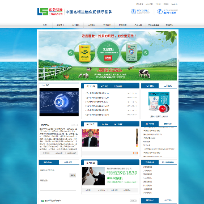Click the circular S icon in the header
Viewport: 204px width, 204px height.
pos(133,12)
